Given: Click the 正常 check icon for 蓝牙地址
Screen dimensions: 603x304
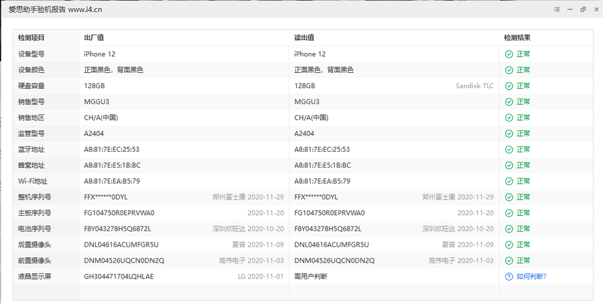Looking at the screenshot, I should click(x=509, y=150).
